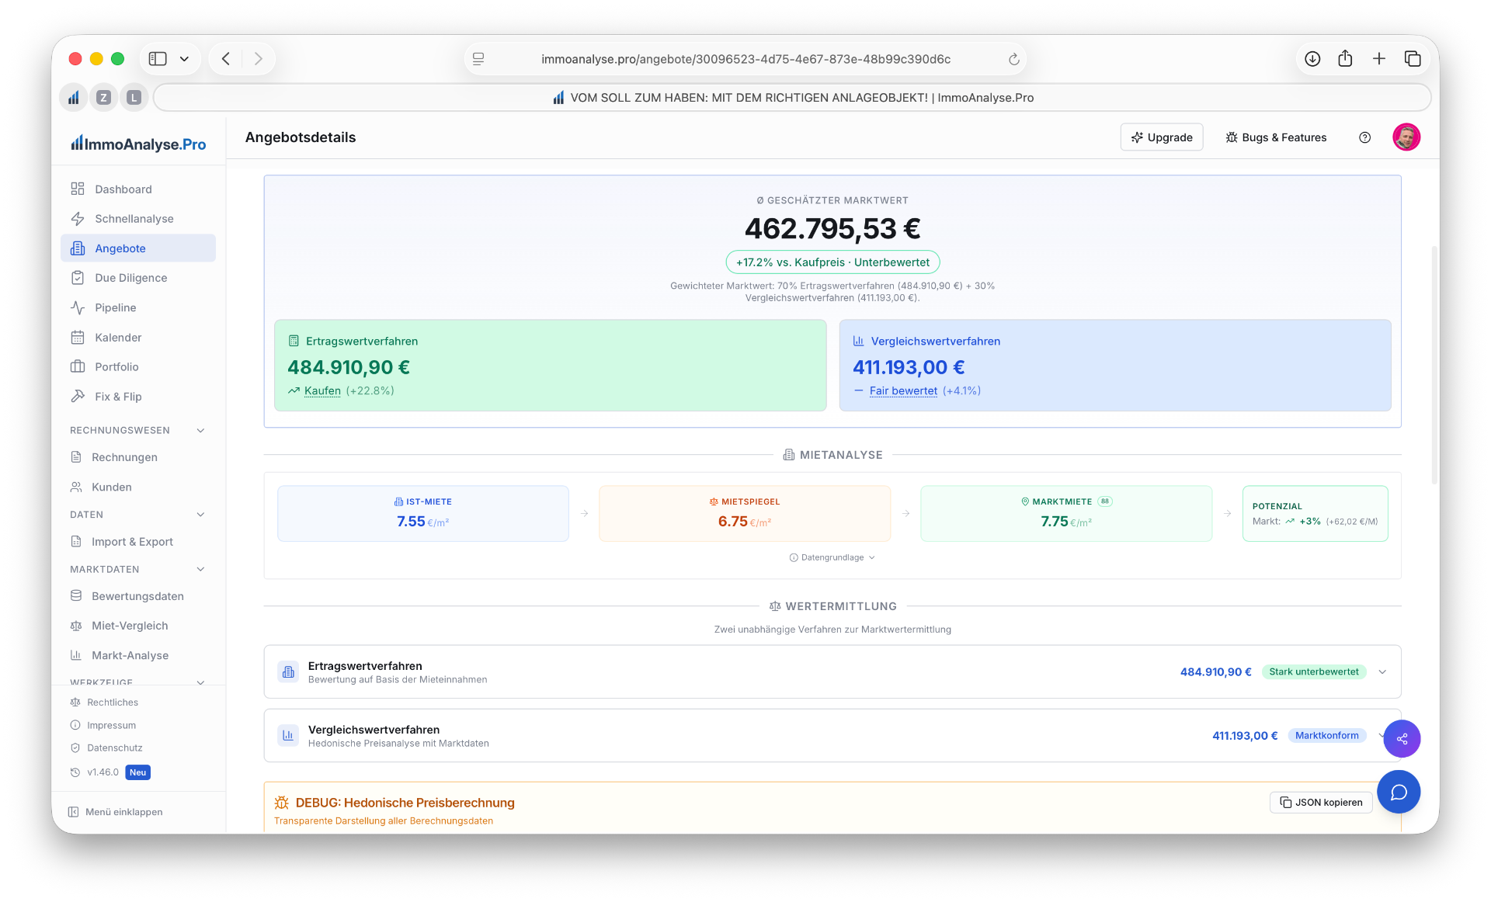Click the ImmoAnalyse.Pro logo
The image size is (1491, 902).
(138, 144)
